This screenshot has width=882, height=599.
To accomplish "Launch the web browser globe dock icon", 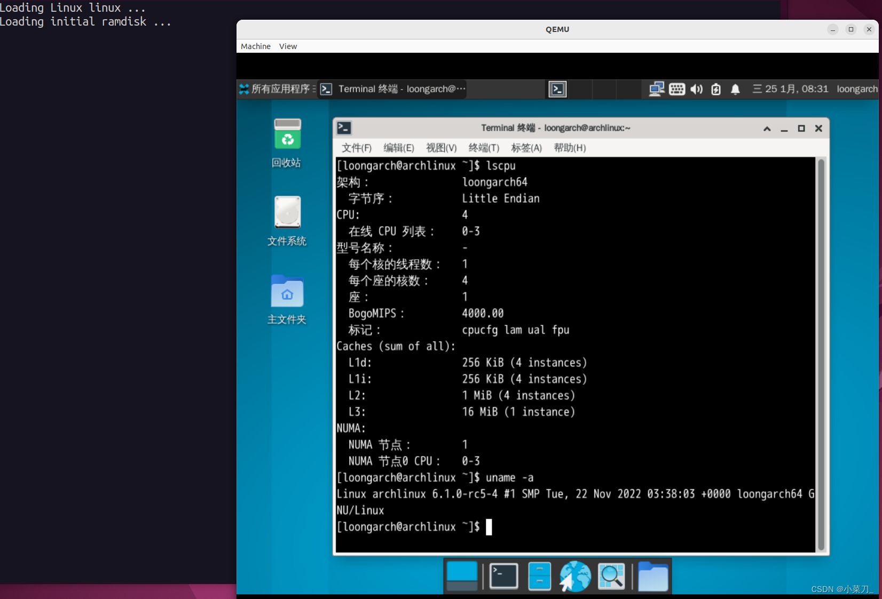I will pos(575,576).
